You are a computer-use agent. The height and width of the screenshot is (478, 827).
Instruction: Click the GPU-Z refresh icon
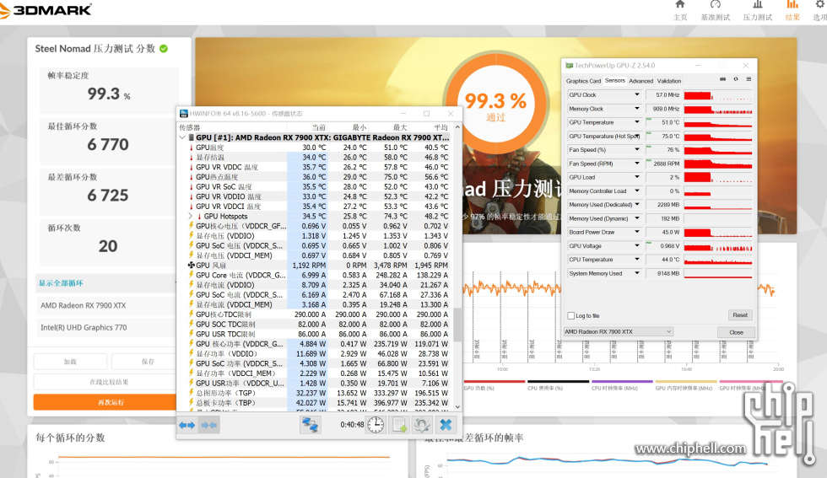(x=736, y=79)
